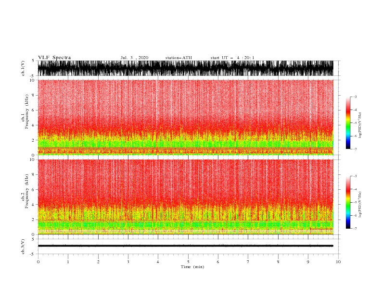The height and width of the screenshot is (294, 381).
Task: Click the time axis tick label '0'
Action: click(38, 262)
